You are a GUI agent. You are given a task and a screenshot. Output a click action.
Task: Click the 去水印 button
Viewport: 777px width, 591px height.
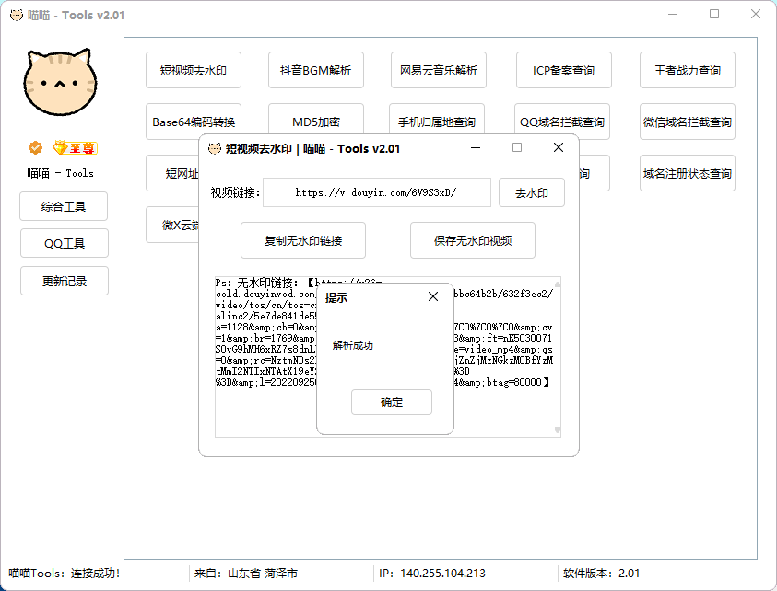pyautogui.click(x=532, y=192)
